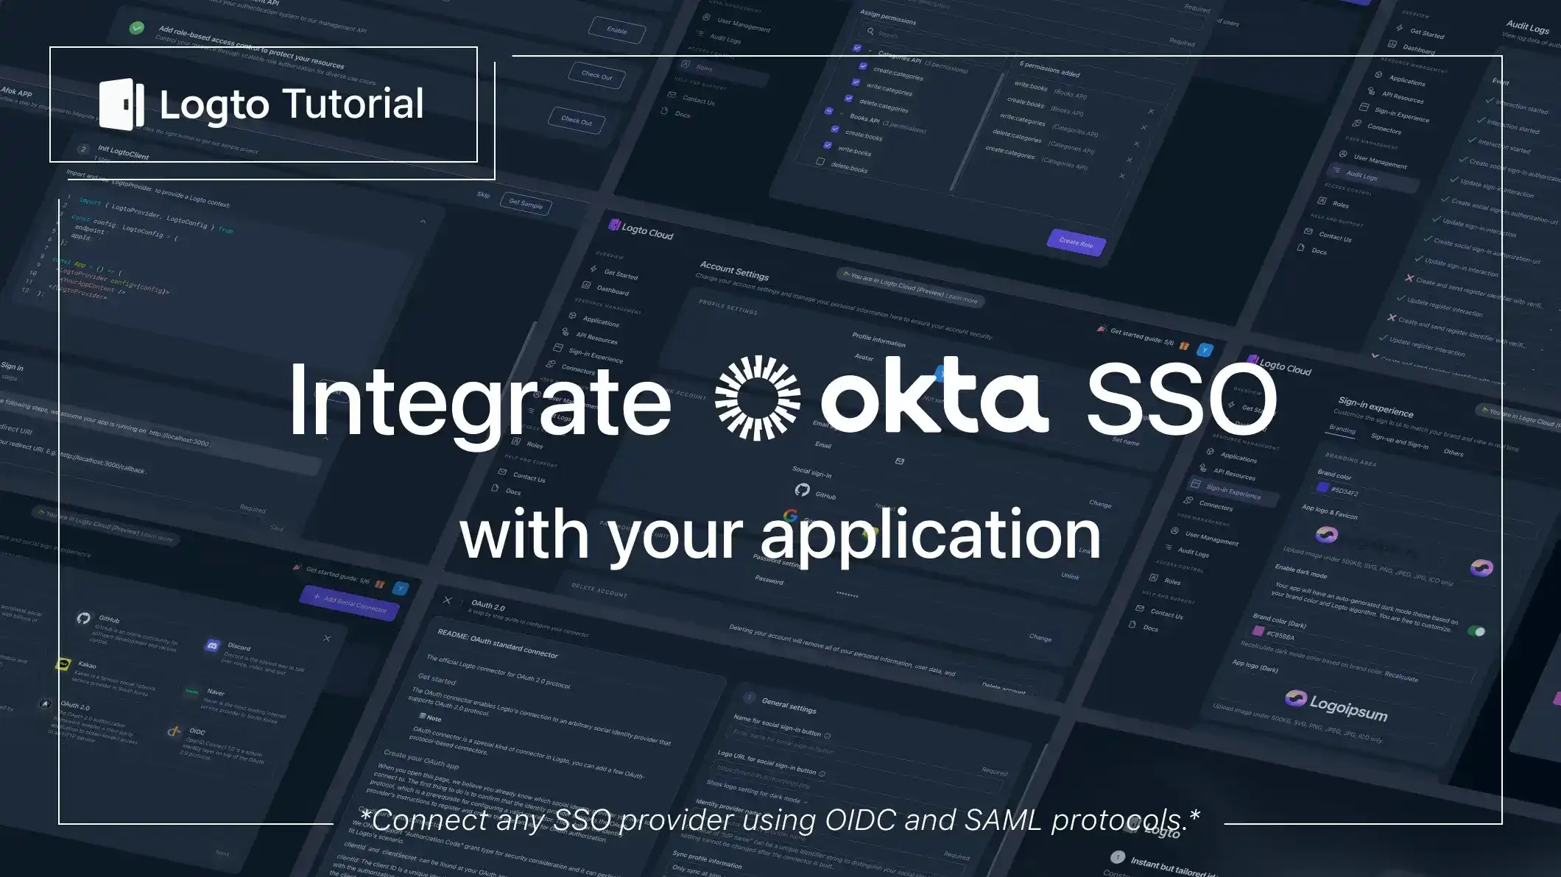Select the GitHub social connector icon
This screenshot has width=1561, height=877.
pos(84,619)
